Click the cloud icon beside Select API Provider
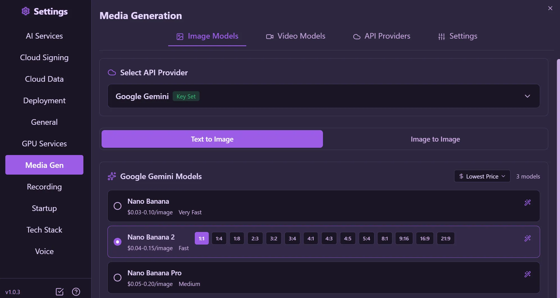Image resolution: width=560 pixels, height=298 pixels. coord(112,72)
